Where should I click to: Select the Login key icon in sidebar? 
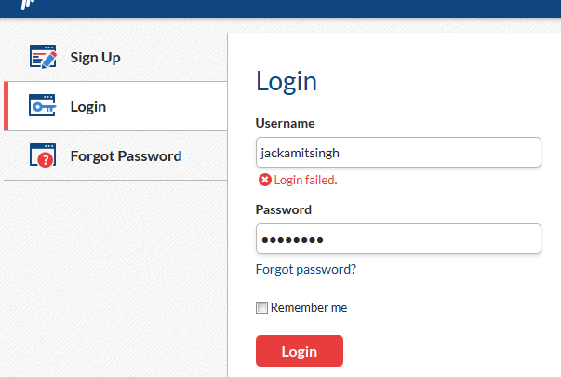(x=42, y=105)
